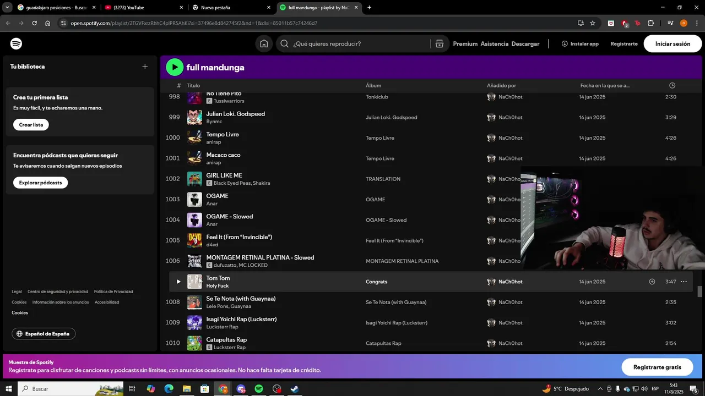Sort by duration clock icon header
This screenshot has width=705, height=396.
pyautogui.click(x=672, y=85)
